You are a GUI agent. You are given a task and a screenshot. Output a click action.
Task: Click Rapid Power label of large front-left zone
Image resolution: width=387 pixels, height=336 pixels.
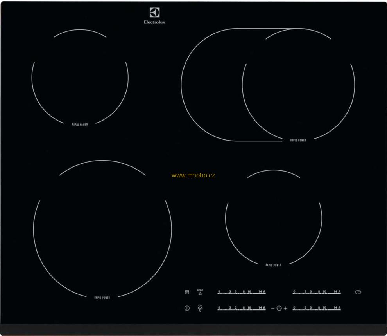pos(102,298)
